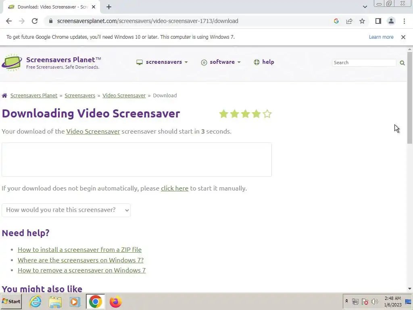Viewport: 413px width, 310px height.
Task: Click the browser forward arrow
Action: [x=22, y=21]
